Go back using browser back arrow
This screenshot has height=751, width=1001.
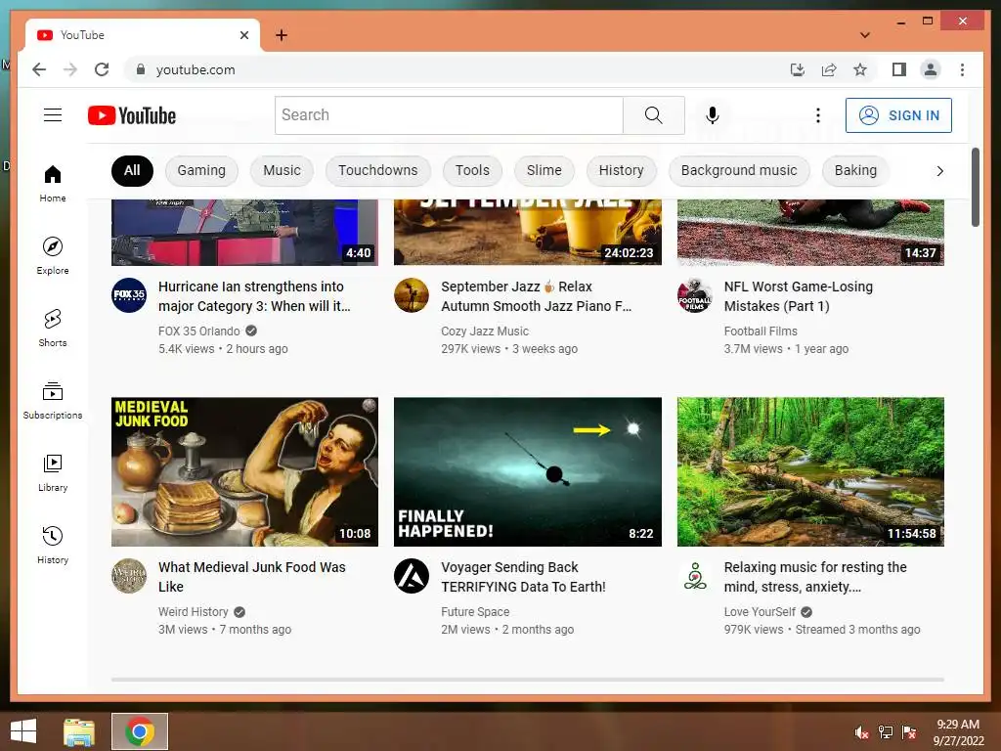click(x=39, y=69)
